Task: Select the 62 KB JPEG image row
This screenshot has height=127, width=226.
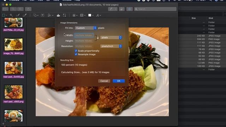Action: [x=202, y=56]
